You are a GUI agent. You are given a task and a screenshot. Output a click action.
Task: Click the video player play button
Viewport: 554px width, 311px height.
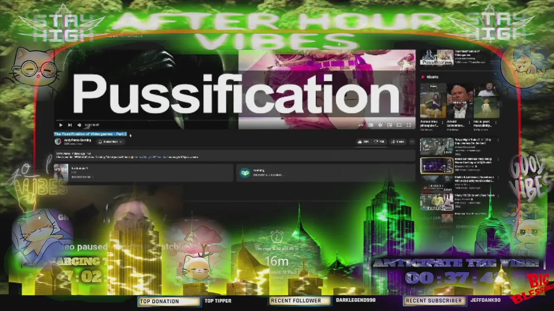(61, 125)
